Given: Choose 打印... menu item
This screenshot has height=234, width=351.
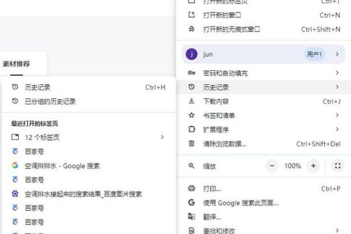Looking at the screenshot, I should [263, 189].
